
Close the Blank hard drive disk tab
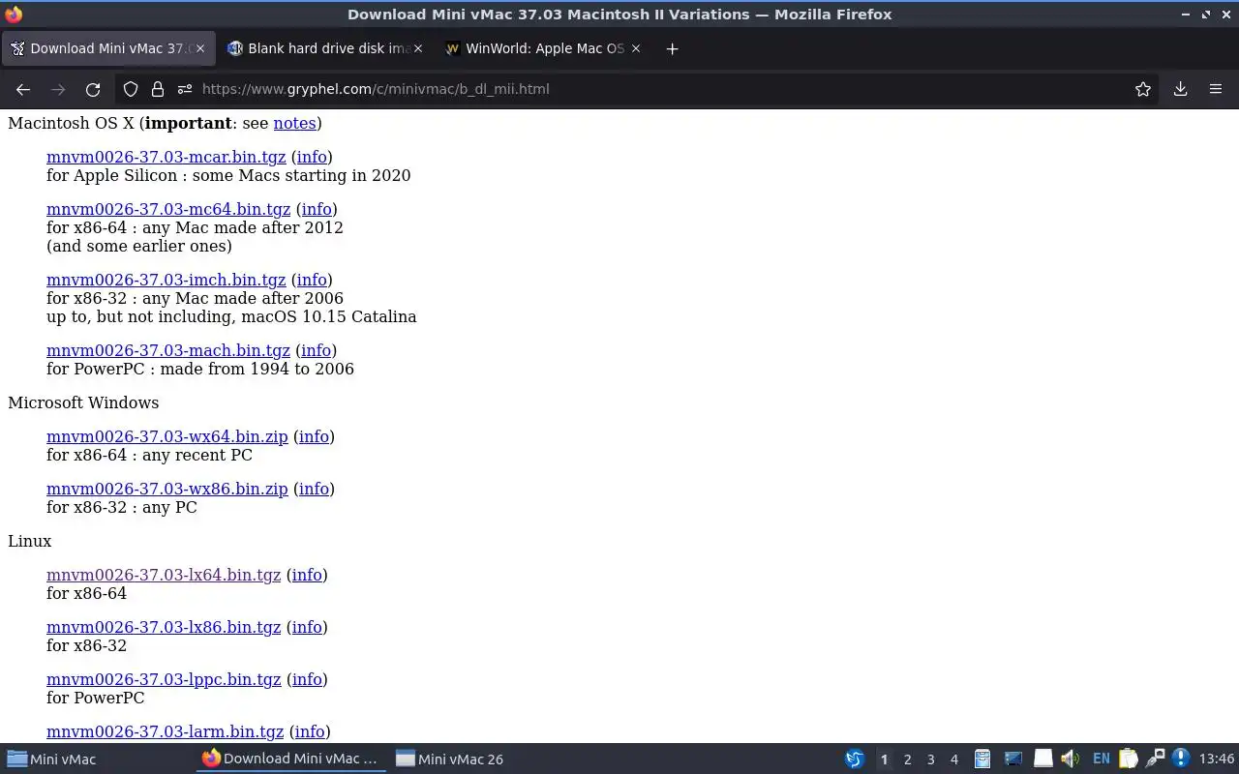[x=418, y=48]
